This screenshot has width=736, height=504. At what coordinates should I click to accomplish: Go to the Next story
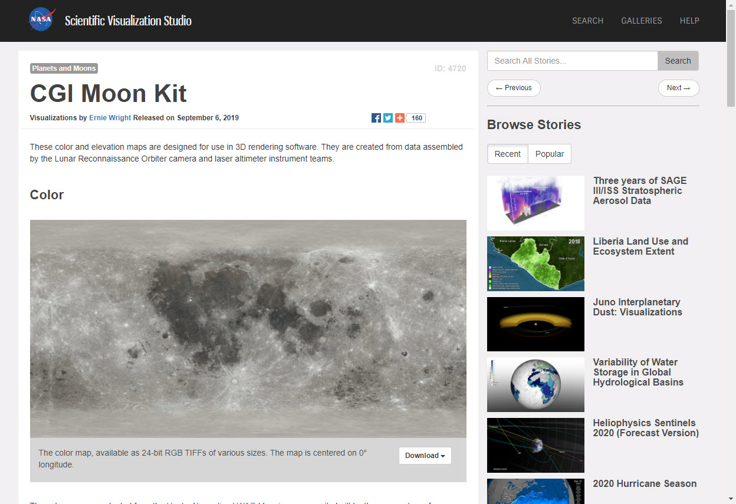click(679, 88)
